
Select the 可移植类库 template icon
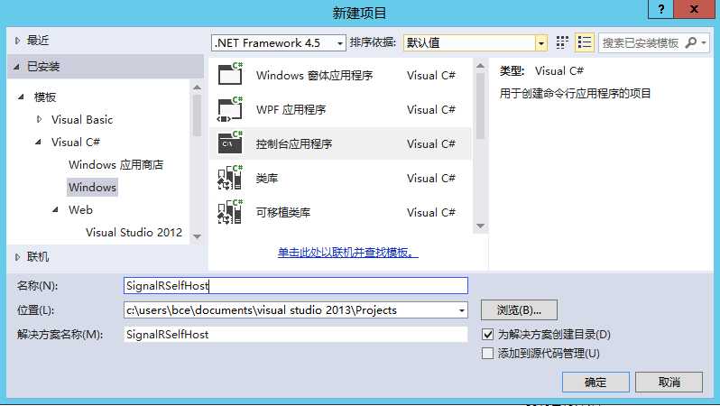click(x=230, y=212)
